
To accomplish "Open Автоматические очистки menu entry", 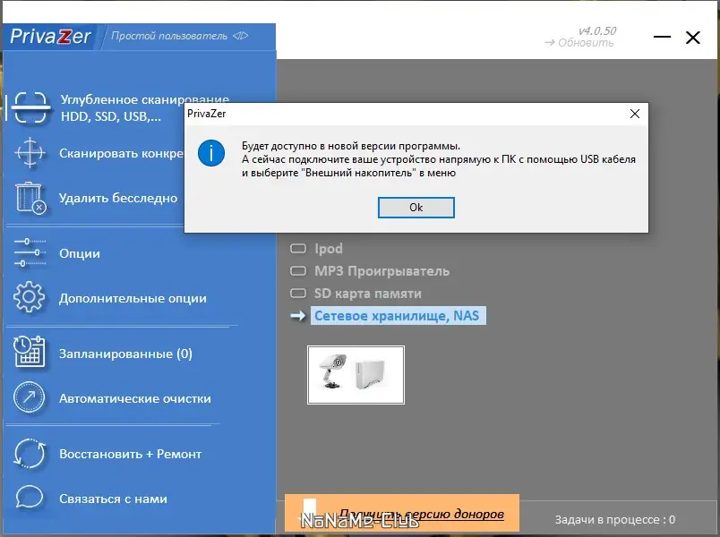I will click(135, 398).
